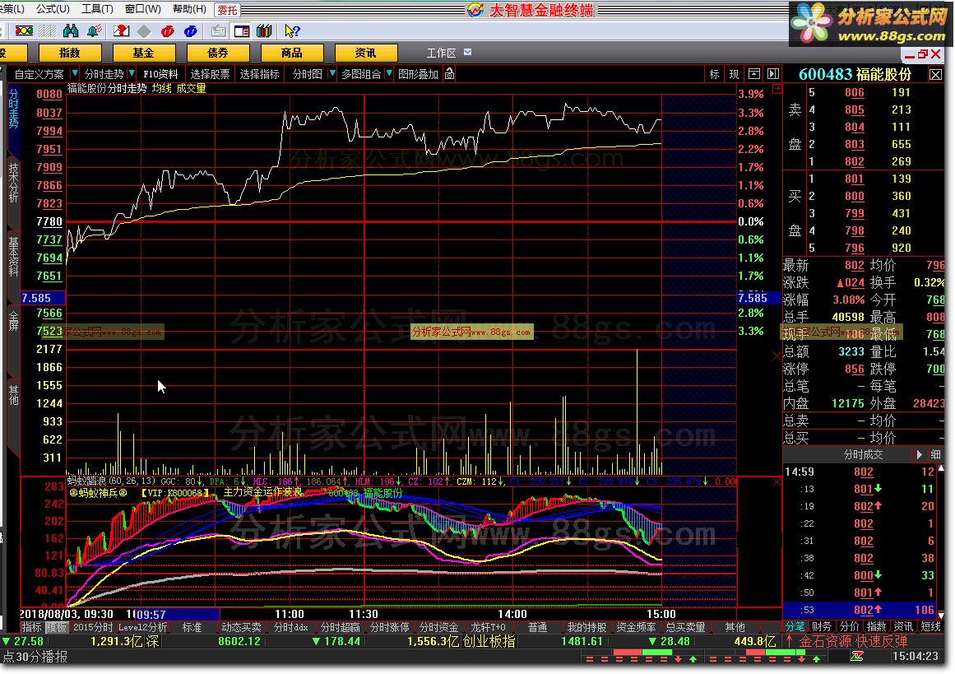Viewport: 955px width, 674px height.
Task: Open the 窗口(W) menu
Action: [142, 9]
